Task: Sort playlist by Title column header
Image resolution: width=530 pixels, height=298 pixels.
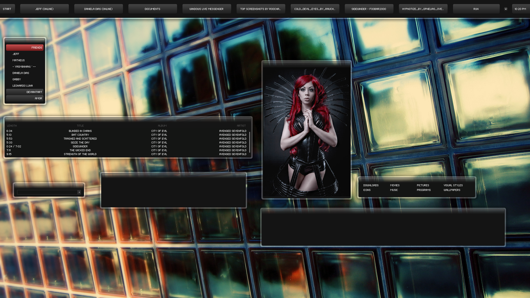Action: [x=80, y=126]
